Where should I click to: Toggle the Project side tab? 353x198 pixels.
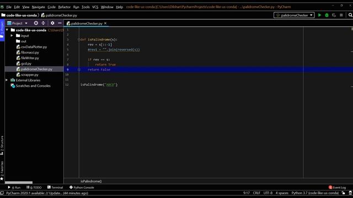point(2,30)
